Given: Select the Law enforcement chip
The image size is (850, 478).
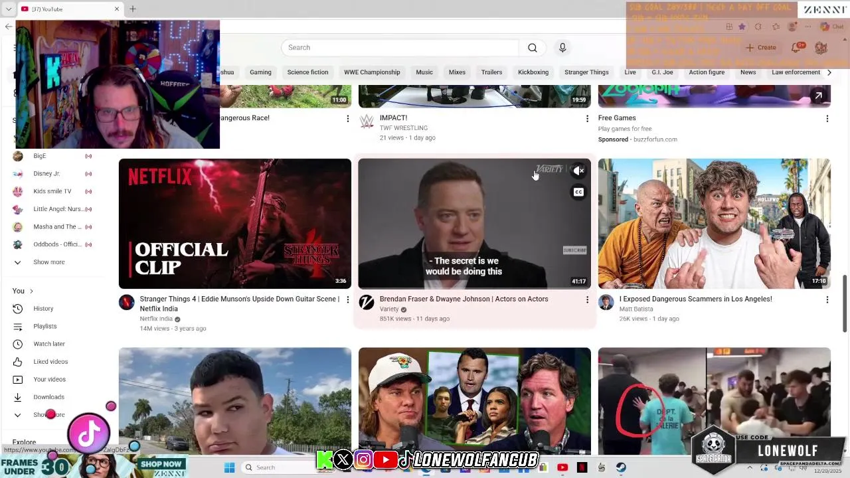Looking at the screenshot, I should click(796, 72).
